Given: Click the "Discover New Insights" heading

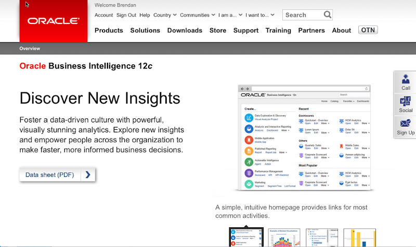Looking at the screenshot, I should click(x=100, y=98).
